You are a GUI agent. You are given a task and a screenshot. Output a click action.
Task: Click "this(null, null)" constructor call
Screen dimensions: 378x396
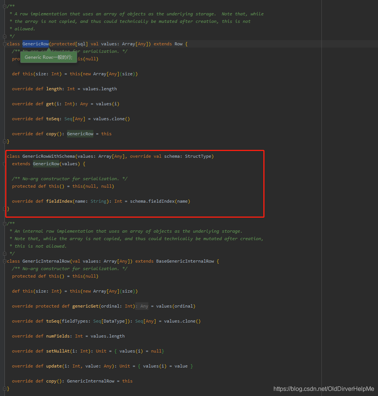[x=93, y=186]
